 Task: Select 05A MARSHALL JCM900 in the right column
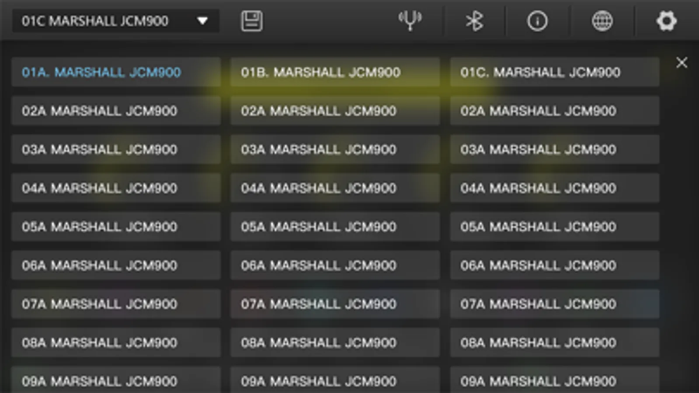click(x=555, y=227)
